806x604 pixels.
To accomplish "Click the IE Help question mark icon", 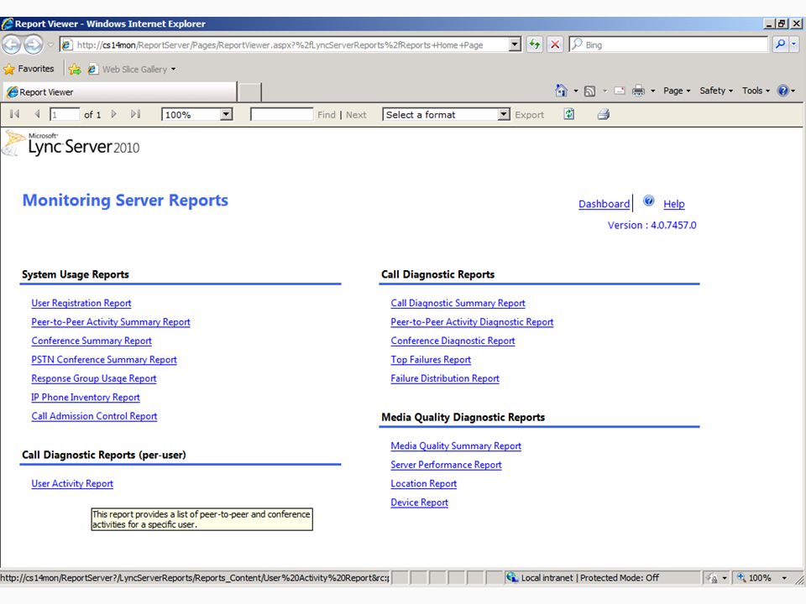I will point(782,91).
